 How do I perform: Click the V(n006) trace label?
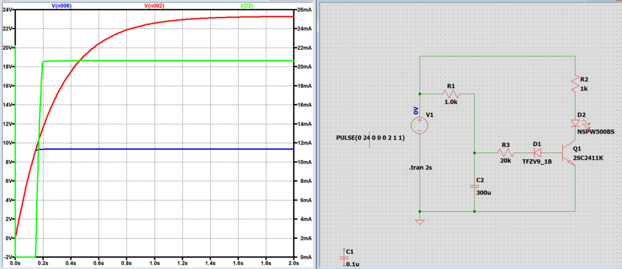tap(63, 5)
